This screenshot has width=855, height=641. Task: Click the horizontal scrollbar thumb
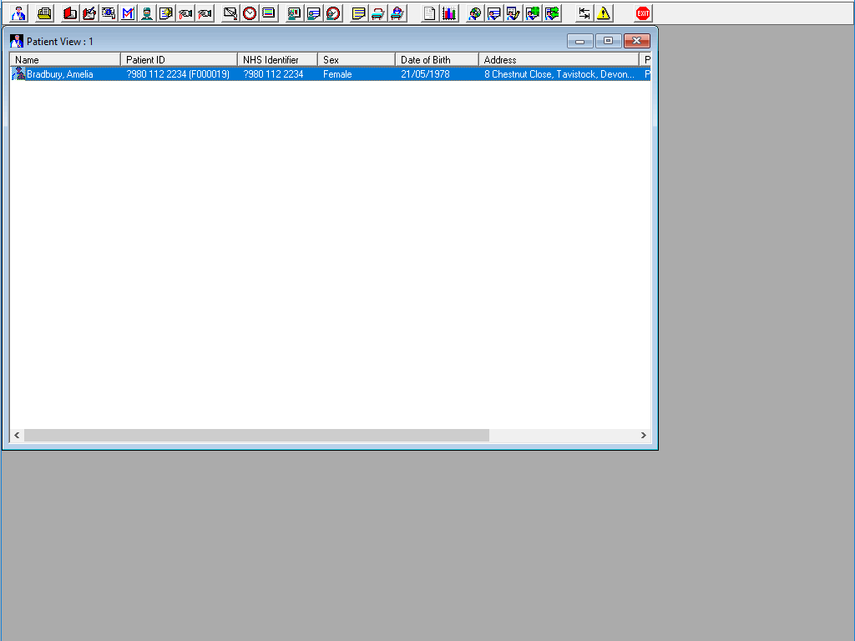point(256,435)
